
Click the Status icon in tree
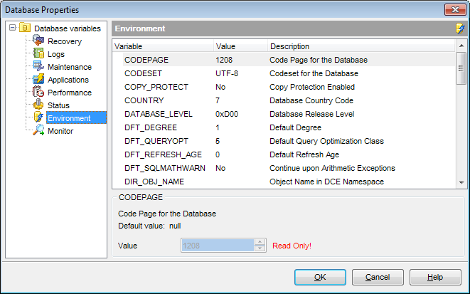pos(39,105)
